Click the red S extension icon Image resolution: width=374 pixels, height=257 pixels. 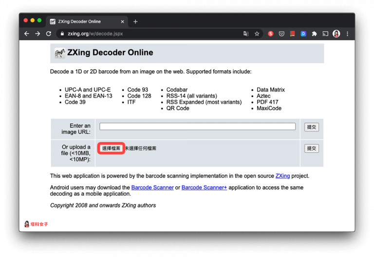(x=271, y=34)
